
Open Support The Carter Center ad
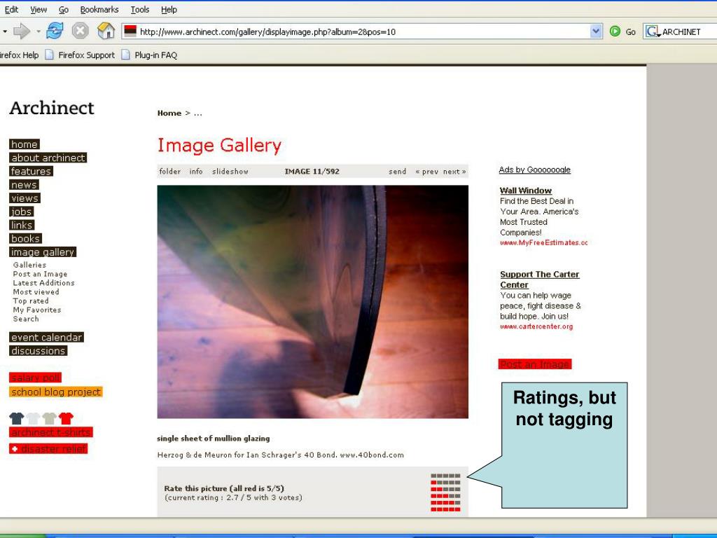coord(539,280)
